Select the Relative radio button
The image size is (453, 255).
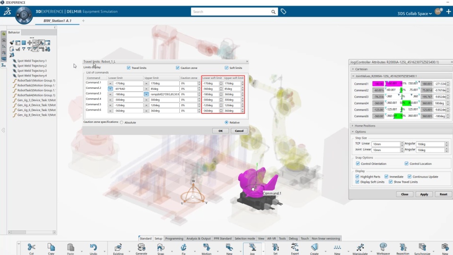tap(226, 123)
